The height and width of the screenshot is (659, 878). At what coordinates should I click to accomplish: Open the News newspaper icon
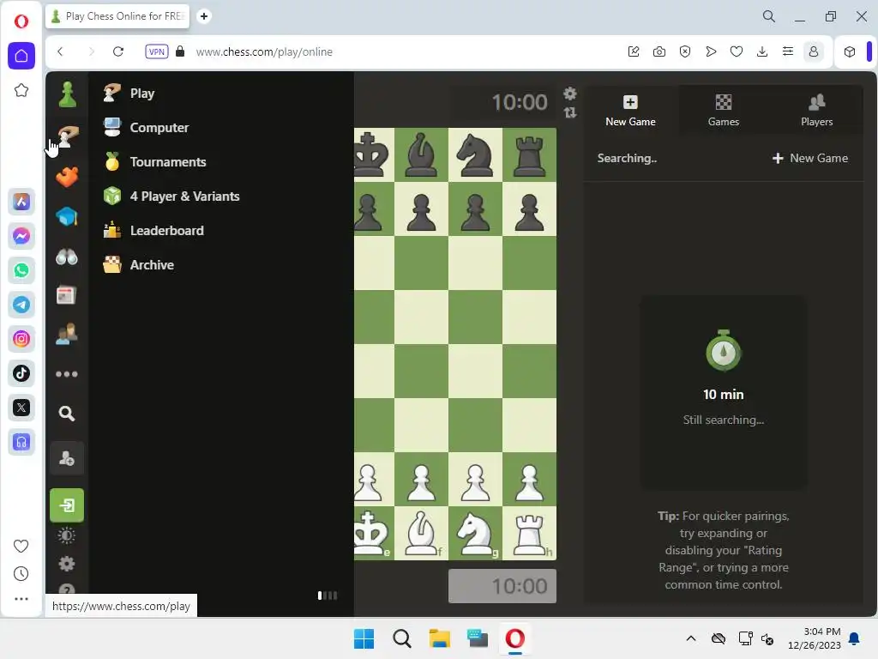(x=66, y=295)
